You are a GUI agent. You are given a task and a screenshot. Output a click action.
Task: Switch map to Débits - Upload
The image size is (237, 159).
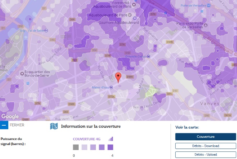pos(205,155)
